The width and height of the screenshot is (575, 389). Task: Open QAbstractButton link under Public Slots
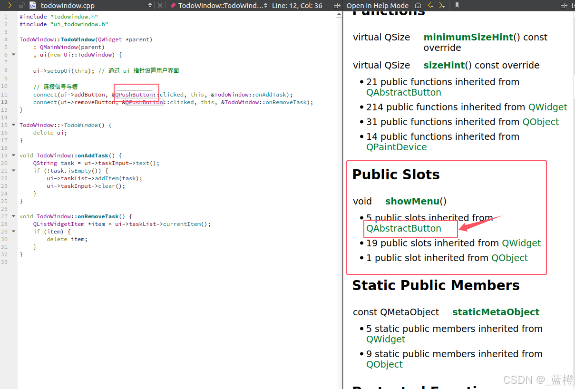(x=404, y=228)
